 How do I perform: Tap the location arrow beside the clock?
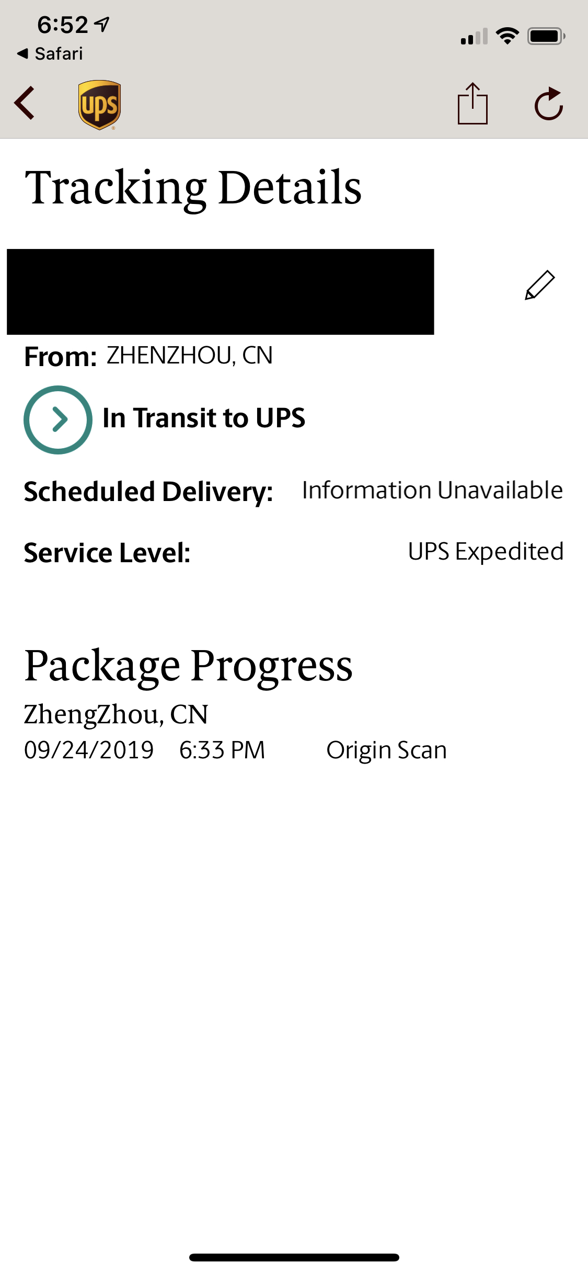pyautogui.click(x=102, y=24)
